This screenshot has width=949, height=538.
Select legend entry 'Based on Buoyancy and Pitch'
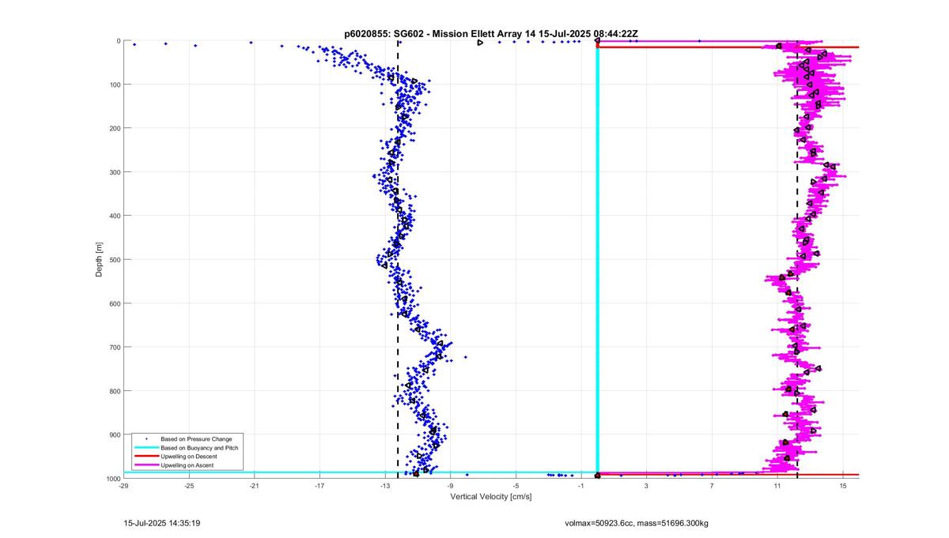(199, 448)
